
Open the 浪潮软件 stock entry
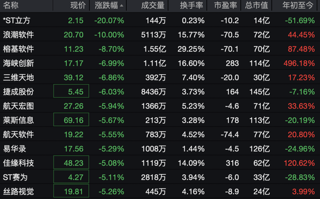pos(18,35)
